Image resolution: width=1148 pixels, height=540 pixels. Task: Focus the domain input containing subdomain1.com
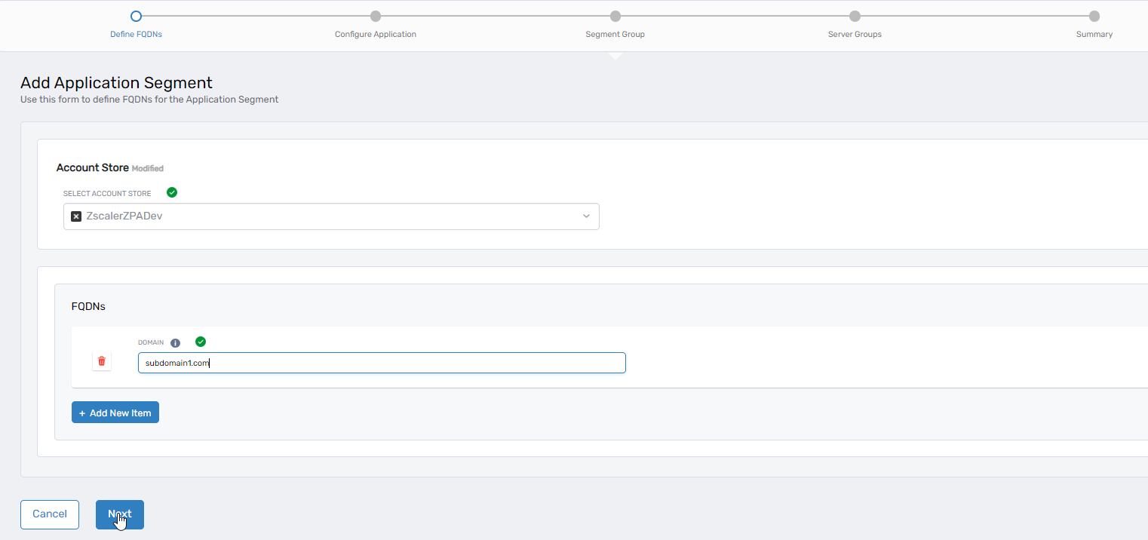382,363
